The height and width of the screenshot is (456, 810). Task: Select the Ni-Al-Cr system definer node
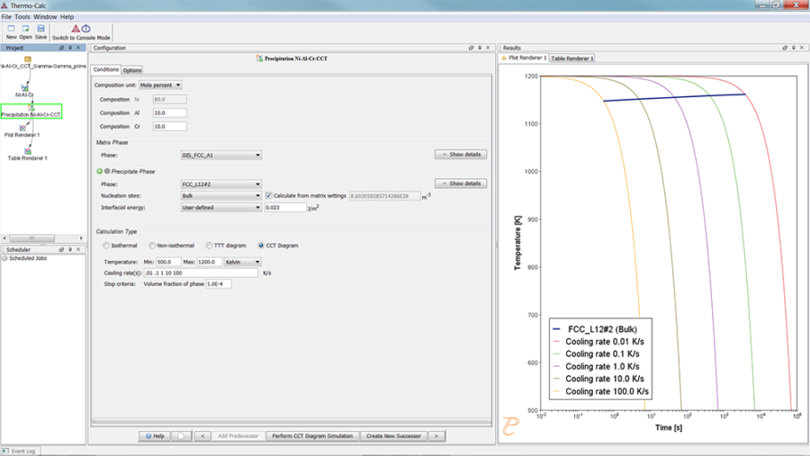pyautogui.click(x=25, y=87)
